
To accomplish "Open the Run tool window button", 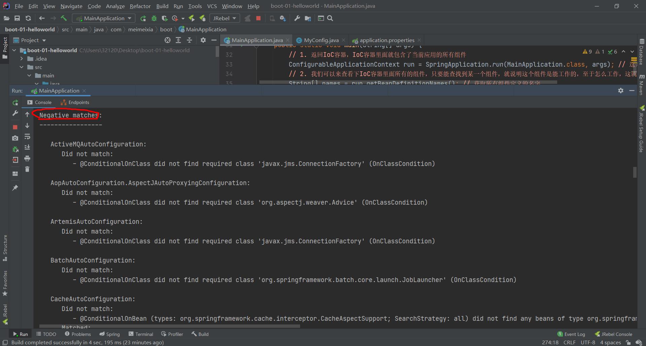I will click(x=21, y=334).
